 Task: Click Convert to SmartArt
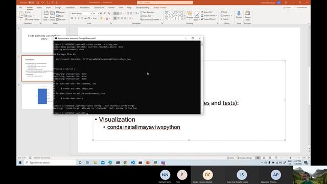[150, 19]
